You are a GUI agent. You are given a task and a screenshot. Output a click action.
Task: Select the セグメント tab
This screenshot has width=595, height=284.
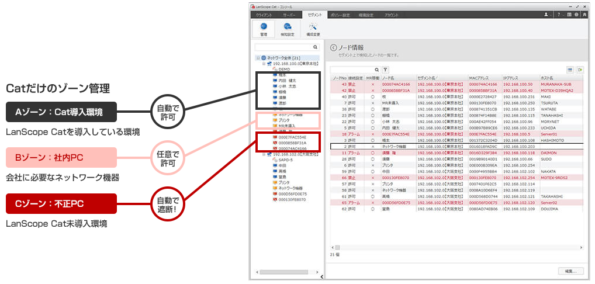pyautogui.click(x=314, y=15)
